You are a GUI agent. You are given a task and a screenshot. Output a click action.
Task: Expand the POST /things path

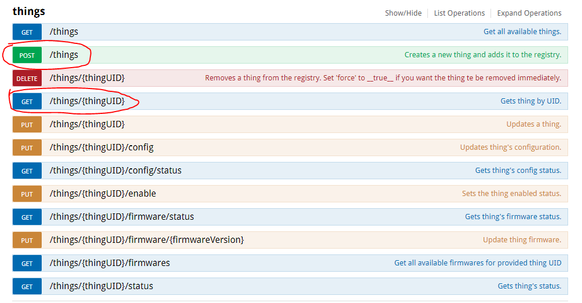click(x=64, y=55)
